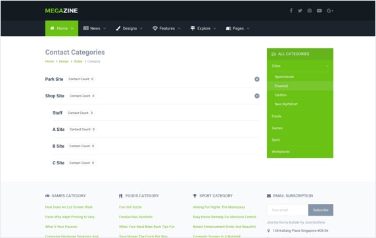Open the Games category in sidebar
This screenshot has height=238, width=376.
[x=277, y=128]
